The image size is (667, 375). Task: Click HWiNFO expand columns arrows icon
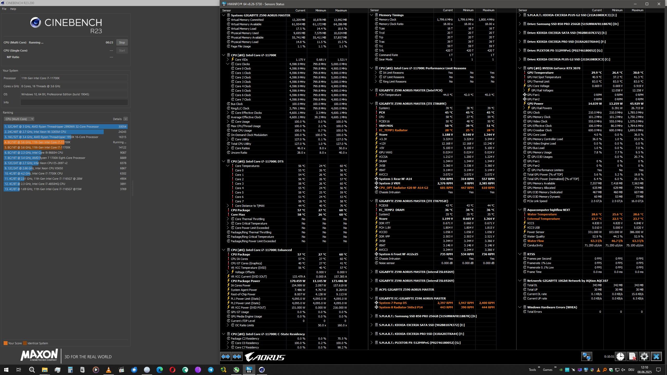click(225, 356)
